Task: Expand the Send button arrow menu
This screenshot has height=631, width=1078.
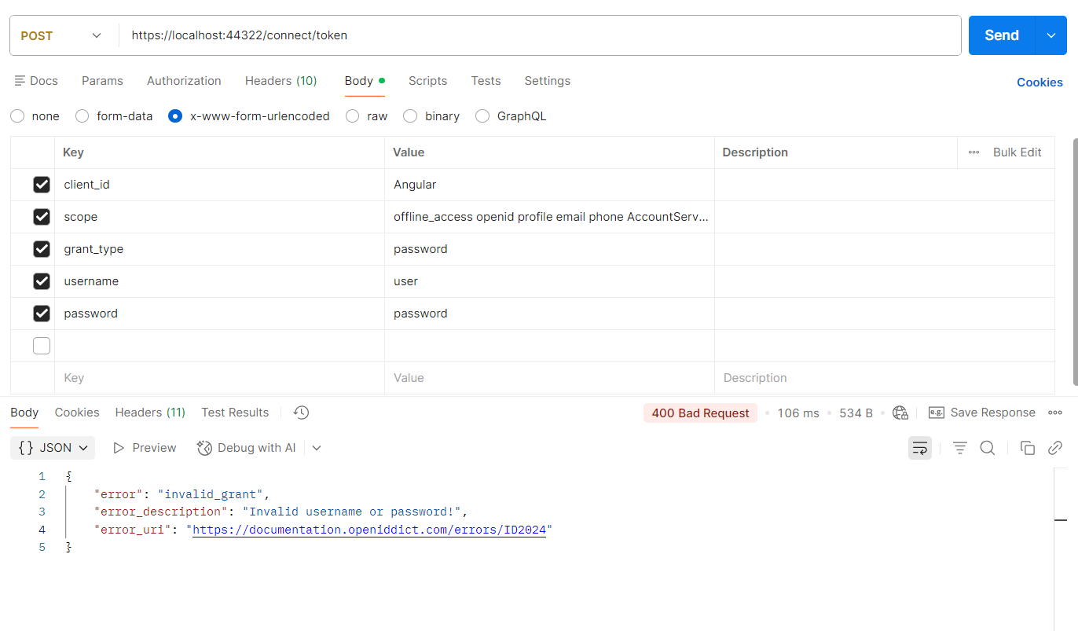Action: [x=1051, y=35]
